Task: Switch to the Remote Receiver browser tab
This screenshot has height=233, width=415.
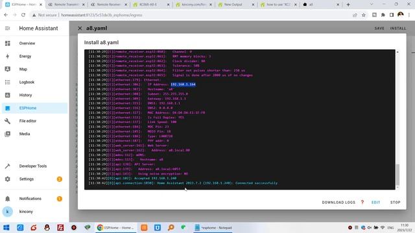Action: click(x=108, y=5)
